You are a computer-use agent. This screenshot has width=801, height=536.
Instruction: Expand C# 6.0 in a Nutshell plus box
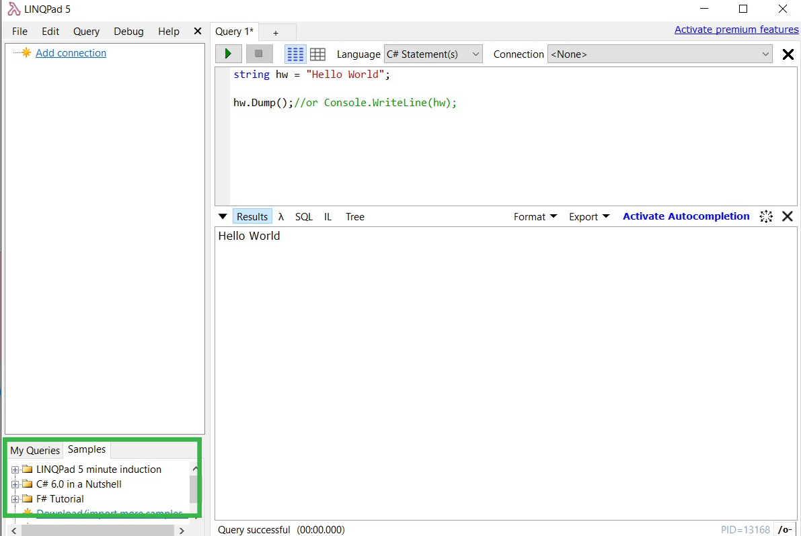coord(15,484)
